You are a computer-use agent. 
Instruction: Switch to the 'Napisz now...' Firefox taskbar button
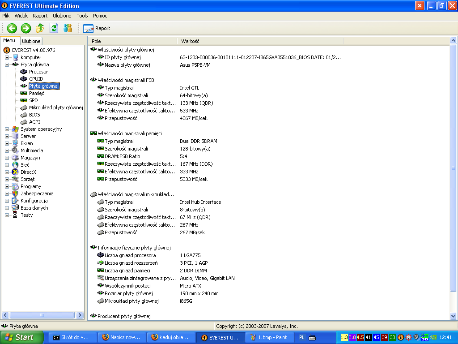coord(122,337)
